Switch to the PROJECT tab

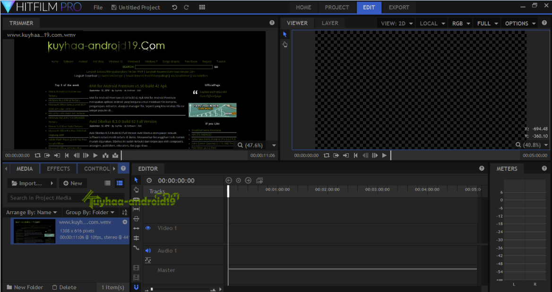click(337, 8)
